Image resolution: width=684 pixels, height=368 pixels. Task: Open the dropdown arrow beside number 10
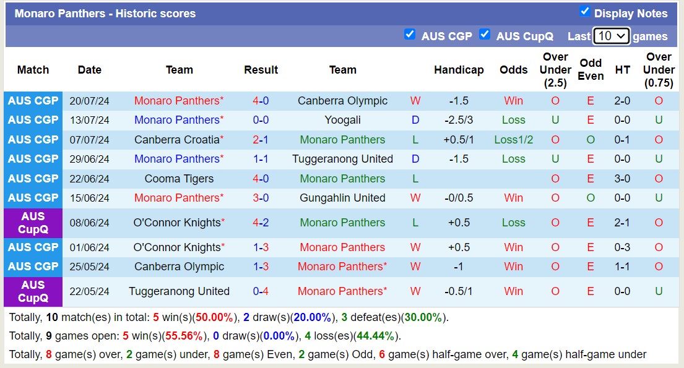point(620,36)
